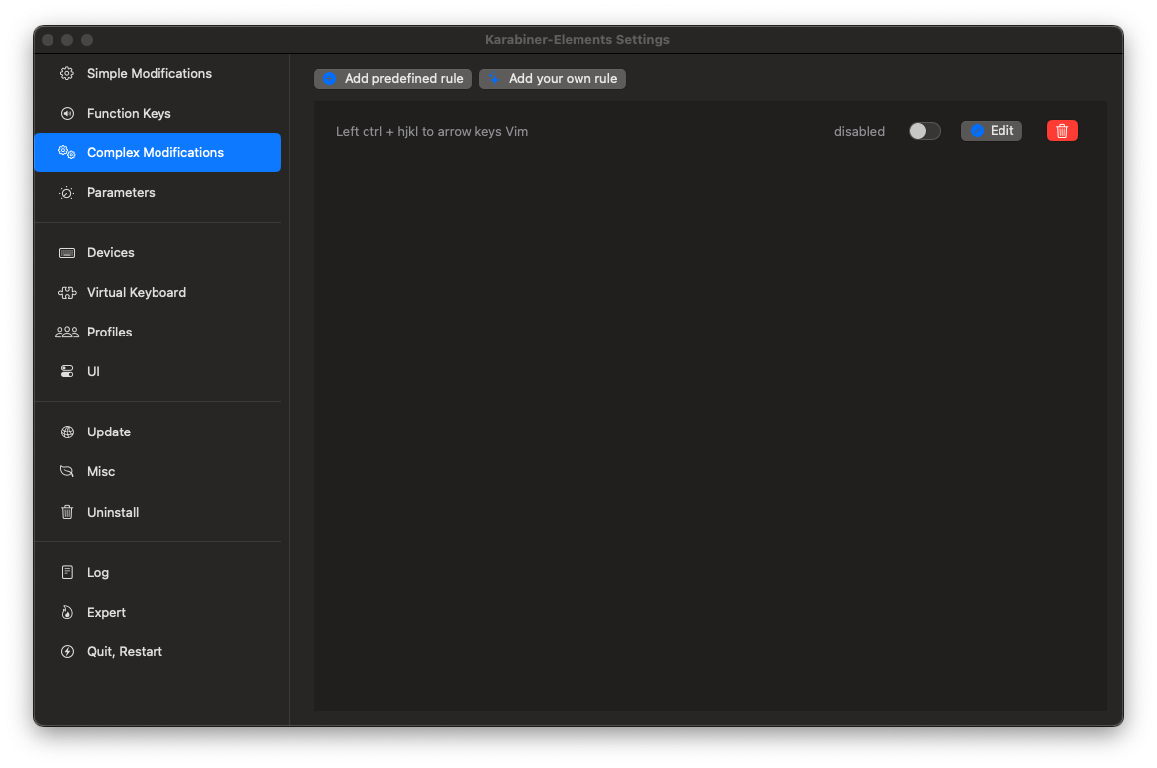The width and height of the screenshot is (1157, 768).
Task: Open the Devices section
Action: (158, 252)
